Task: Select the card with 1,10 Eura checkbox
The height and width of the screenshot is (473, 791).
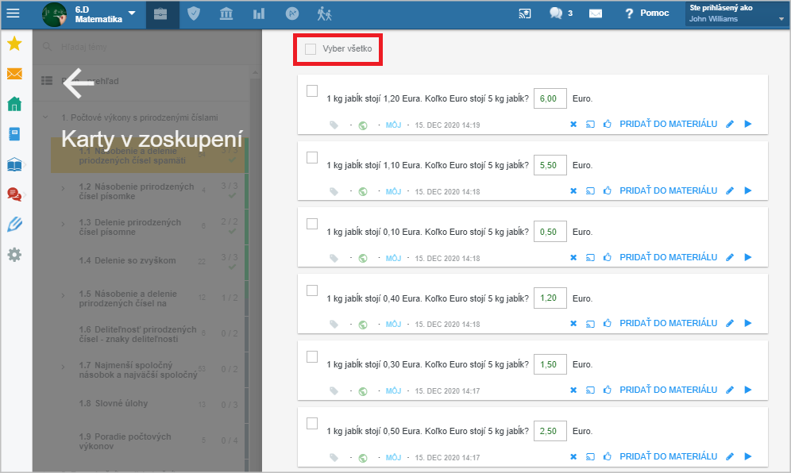Action: point(312,157)
